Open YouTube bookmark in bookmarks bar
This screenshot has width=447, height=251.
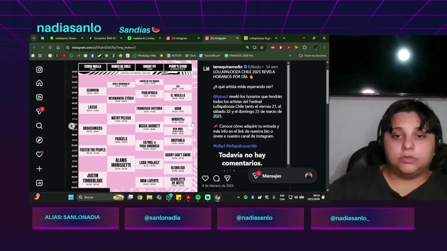tap(64, 55)
